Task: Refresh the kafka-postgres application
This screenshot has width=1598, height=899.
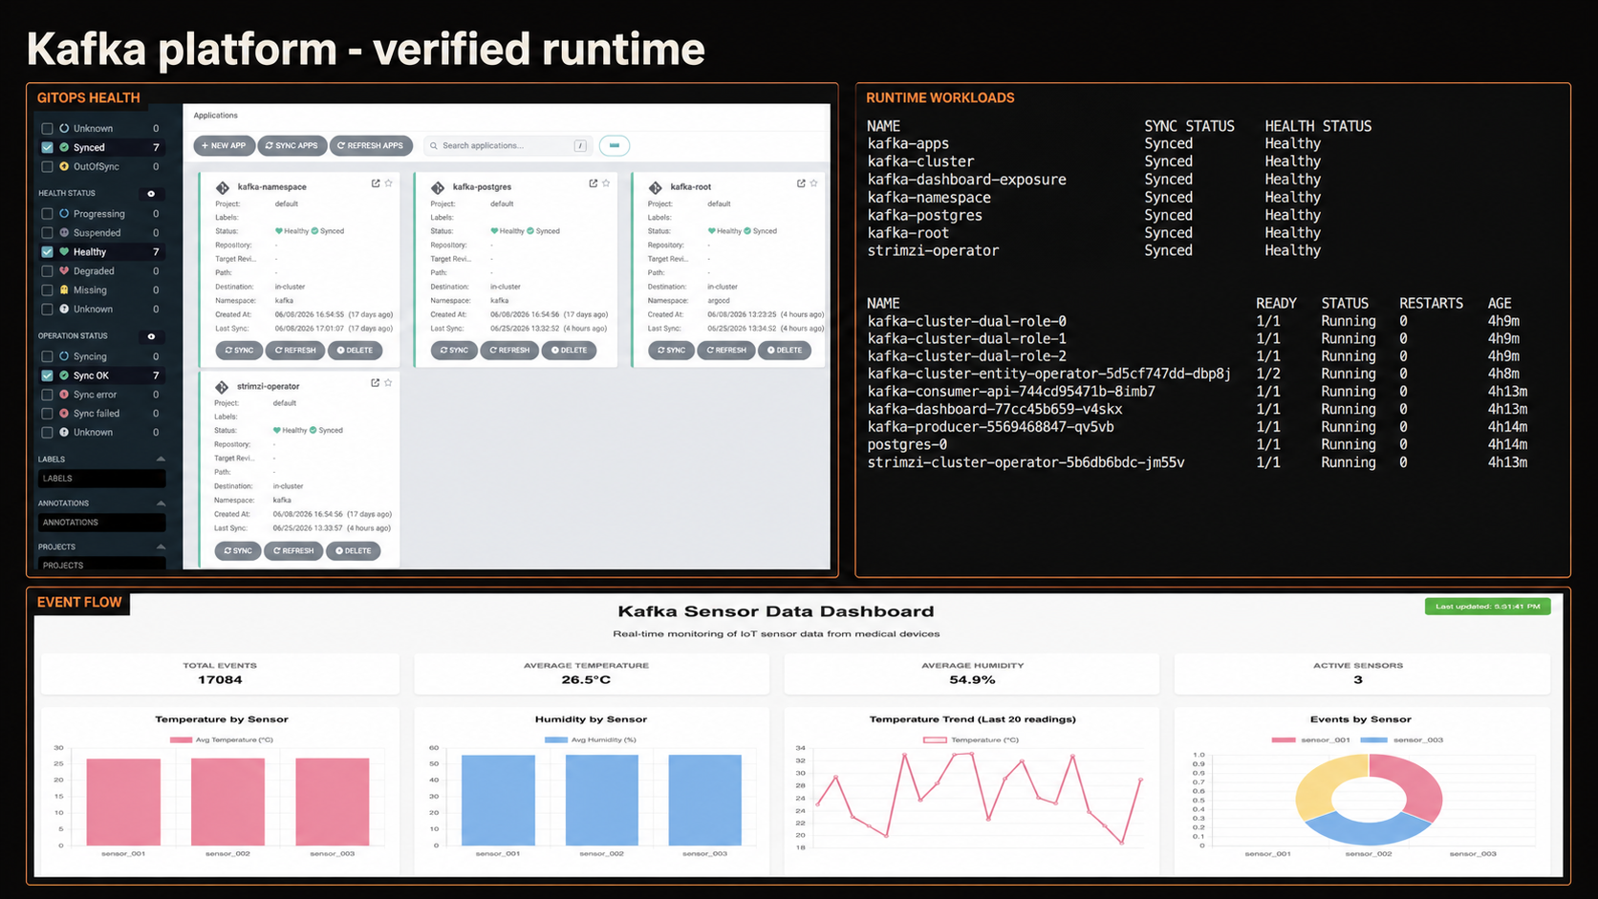Action: pos(509,351)
